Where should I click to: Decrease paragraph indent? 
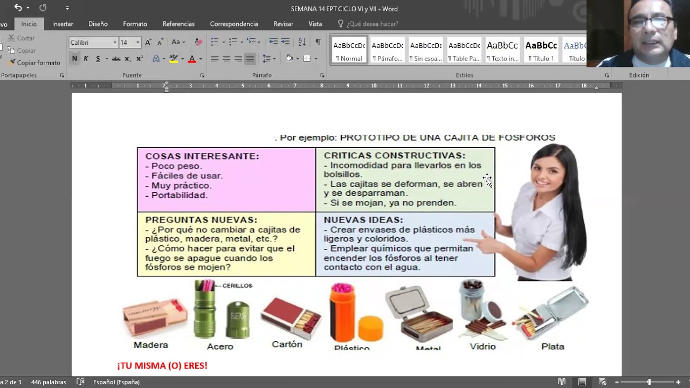[273, 42]
